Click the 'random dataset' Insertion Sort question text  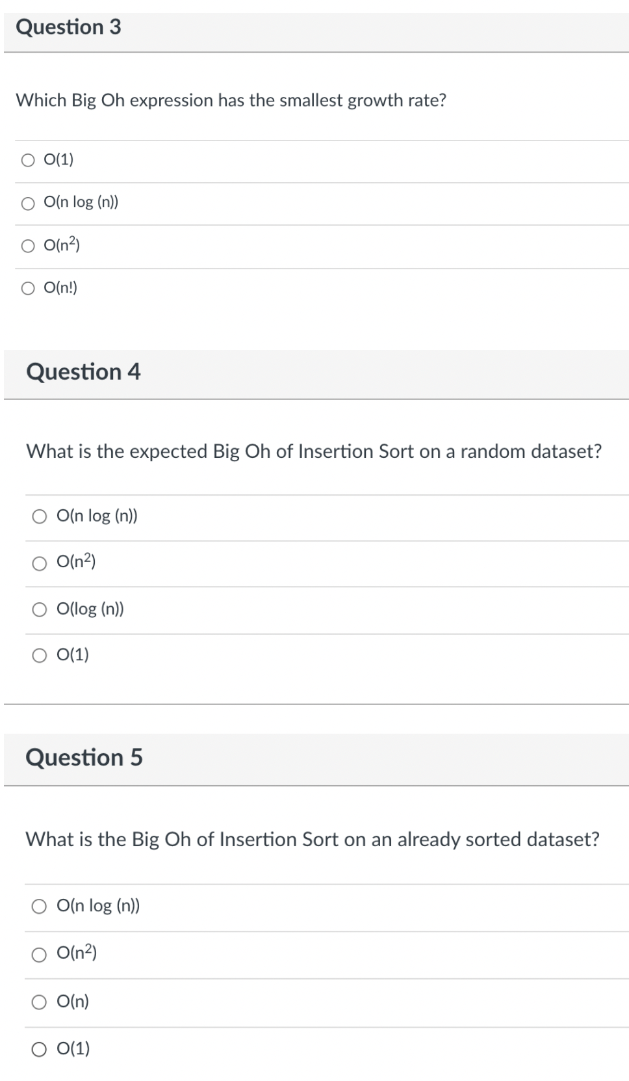[x=314, y=451]
